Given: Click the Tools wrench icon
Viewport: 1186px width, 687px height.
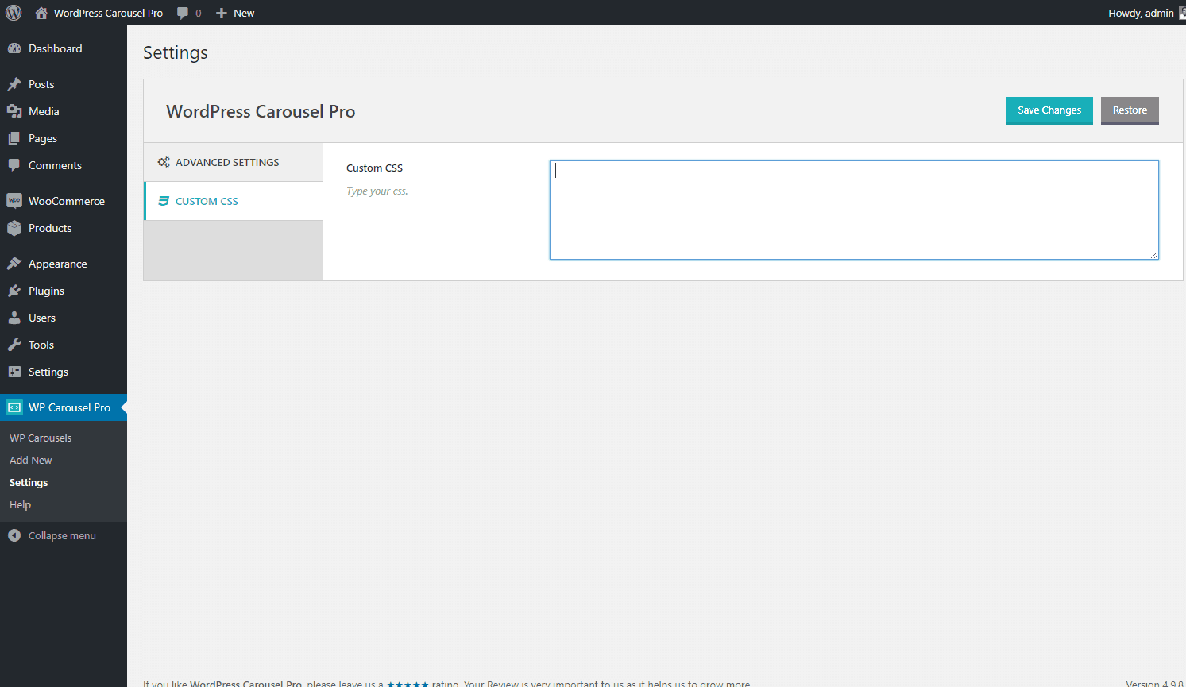Looking at the screenshot, I should [x=14, y=345].
